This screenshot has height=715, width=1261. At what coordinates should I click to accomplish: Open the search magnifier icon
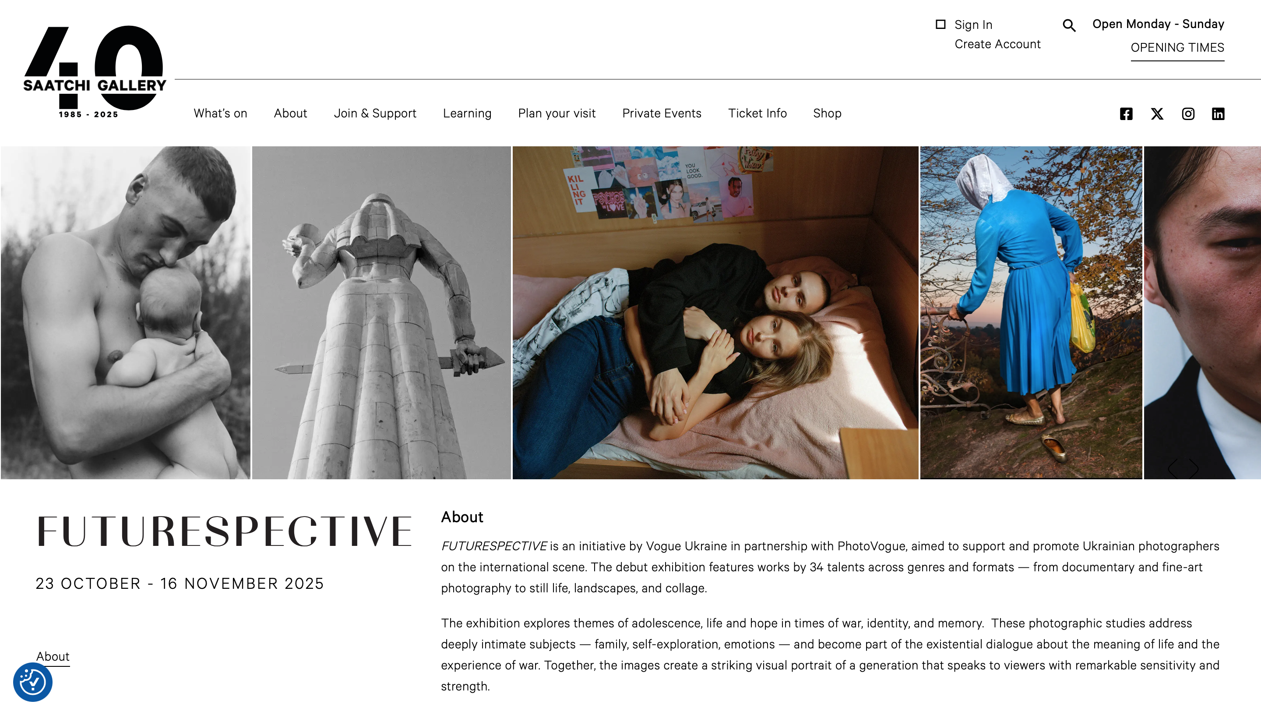(x=1069, y=25)
